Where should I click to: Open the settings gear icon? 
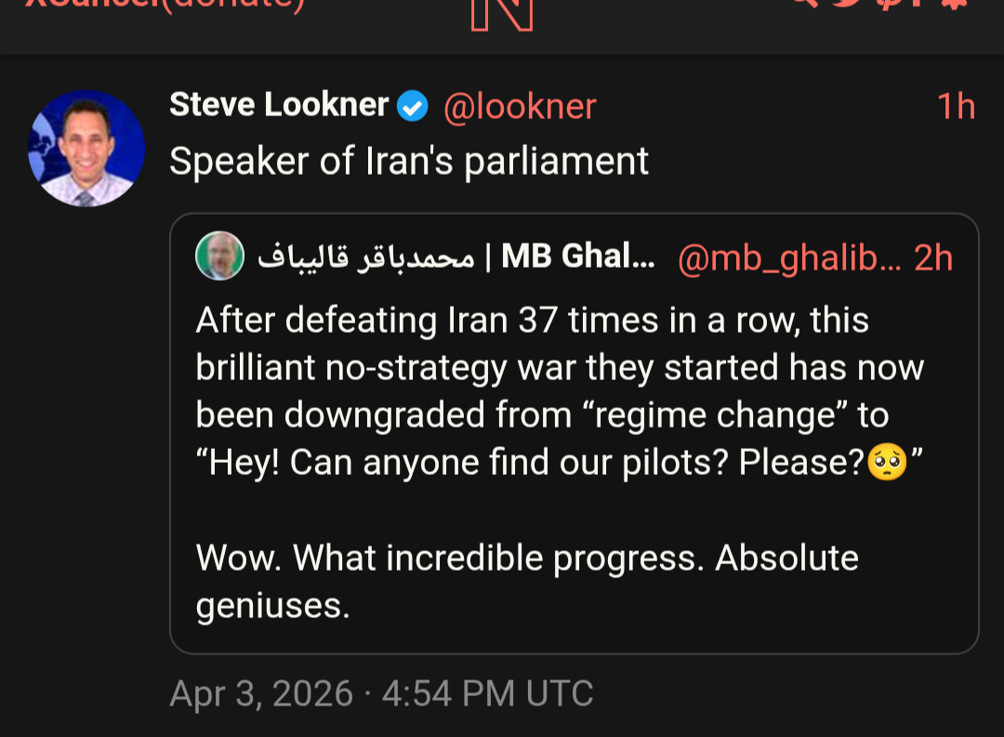click(954, 4)
